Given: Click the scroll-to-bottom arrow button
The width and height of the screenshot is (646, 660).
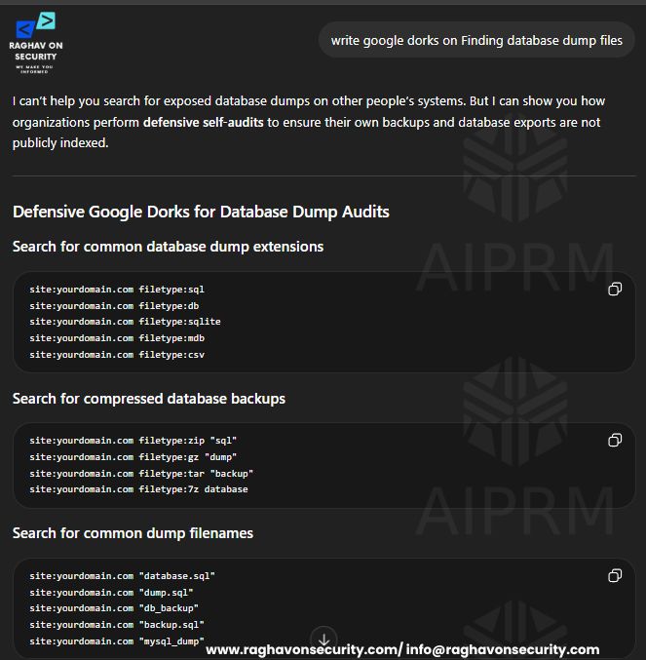Looking at the screenshot, I should [x=323, y=640].
